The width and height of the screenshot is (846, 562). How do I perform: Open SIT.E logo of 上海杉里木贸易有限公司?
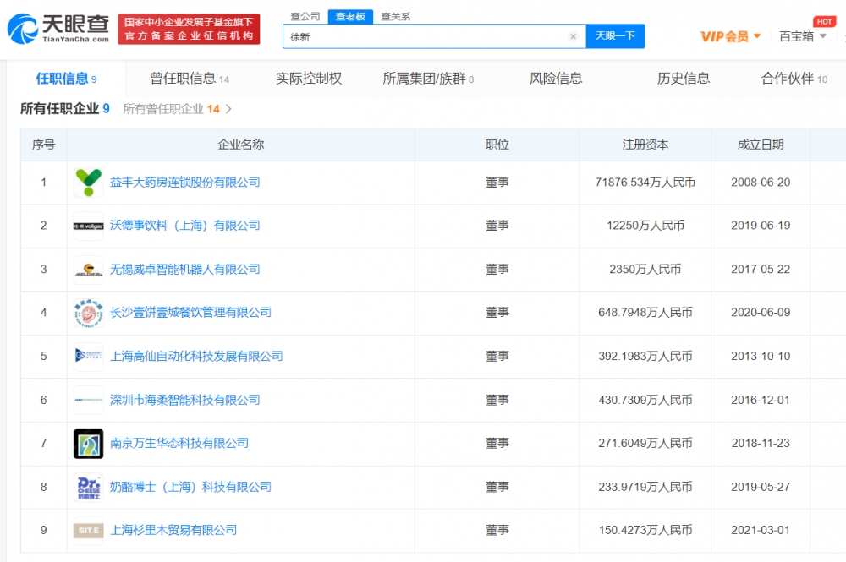coord(89,530)
